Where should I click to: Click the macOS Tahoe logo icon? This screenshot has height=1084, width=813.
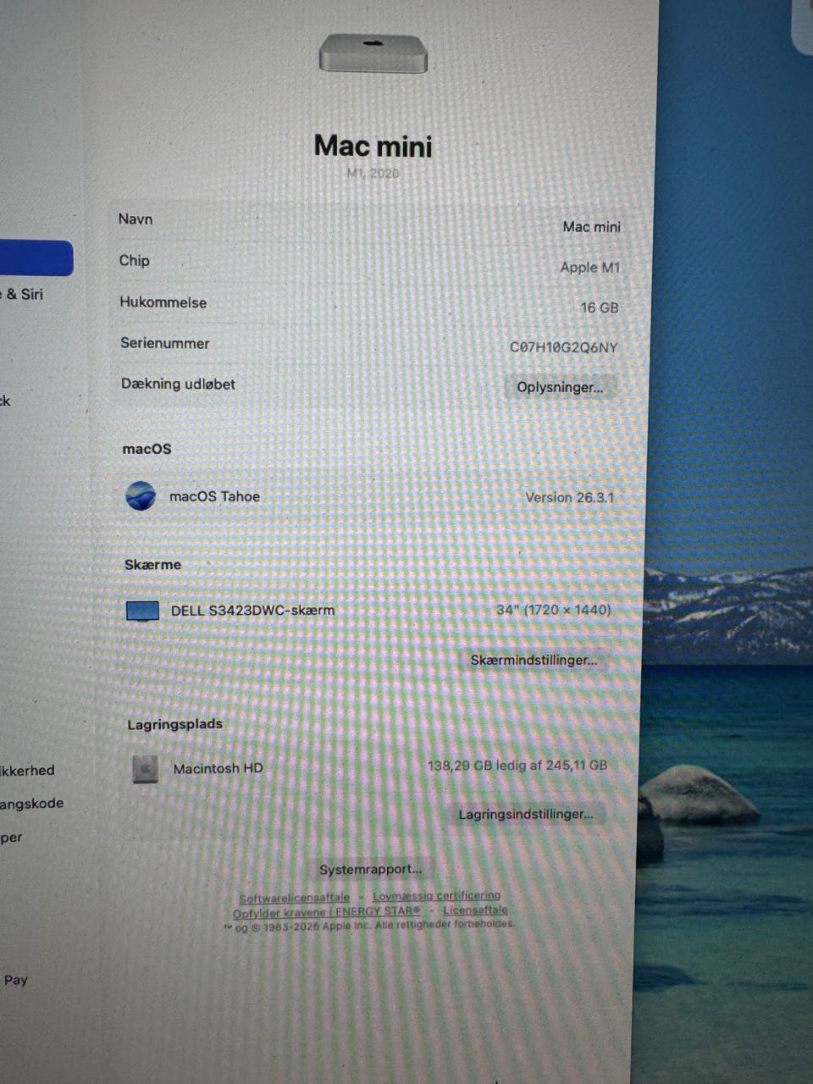coord(141,495)
